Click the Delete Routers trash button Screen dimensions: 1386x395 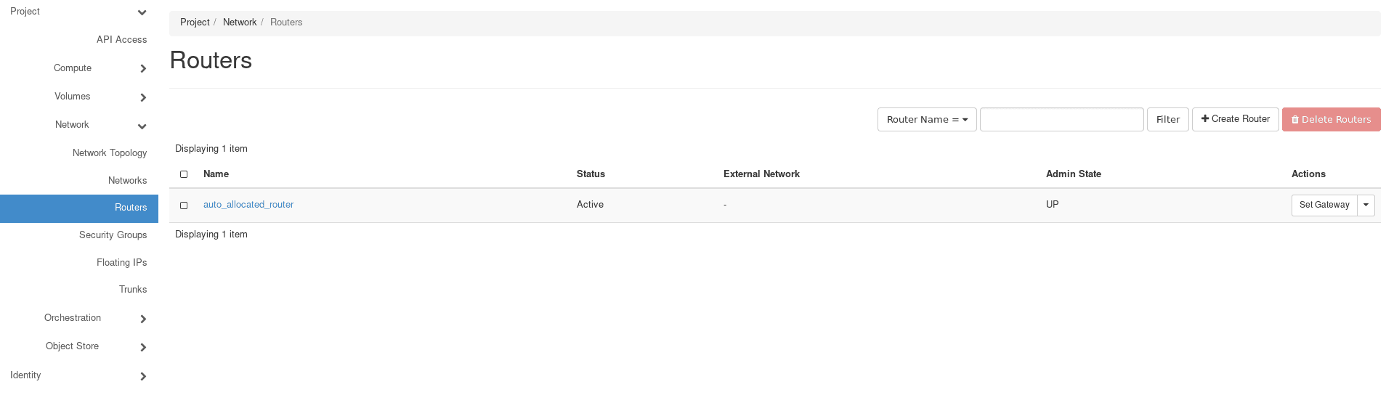pyautogui.click(x=1331, y=120)
